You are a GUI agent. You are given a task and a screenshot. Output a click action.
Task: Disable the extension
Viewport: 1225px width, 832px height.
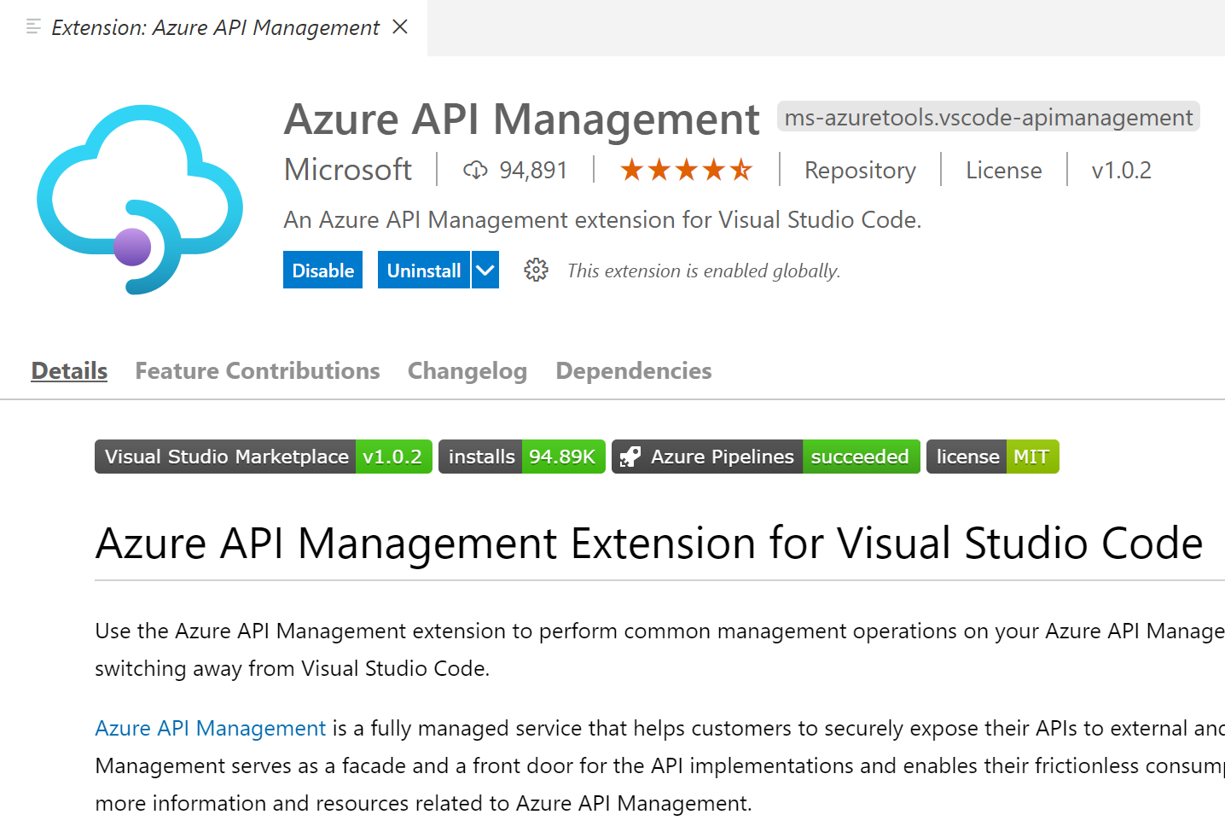(x=322, y=270)
